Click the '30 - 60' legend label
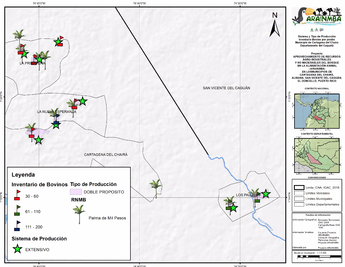The image size is (345, 267). click(32, 196)
